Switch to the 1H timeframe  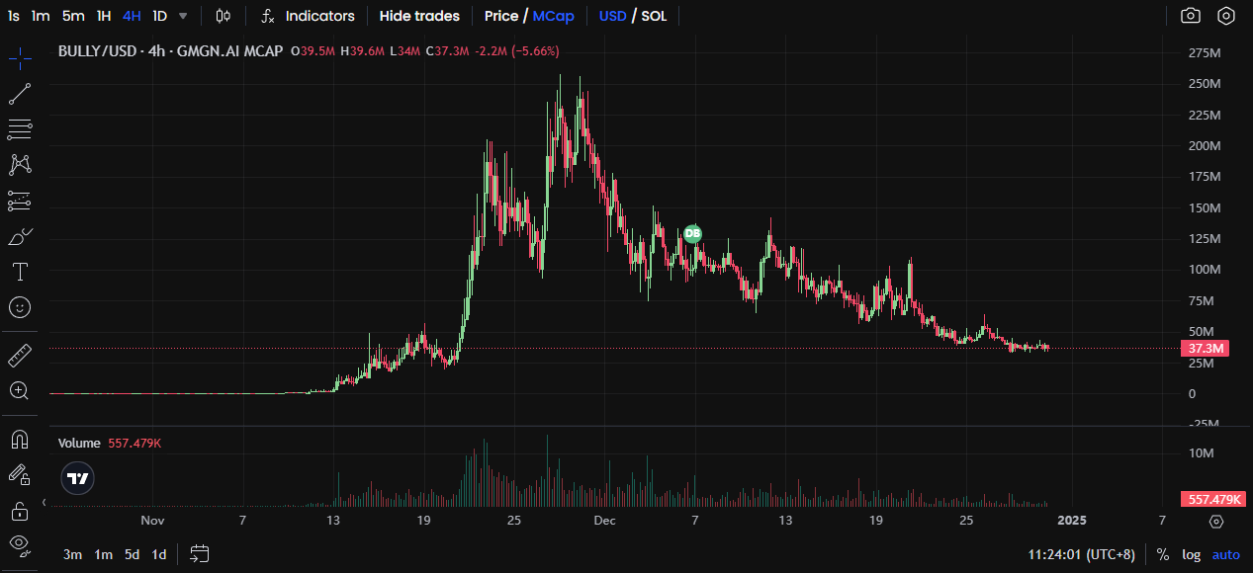tap(104, 16)
